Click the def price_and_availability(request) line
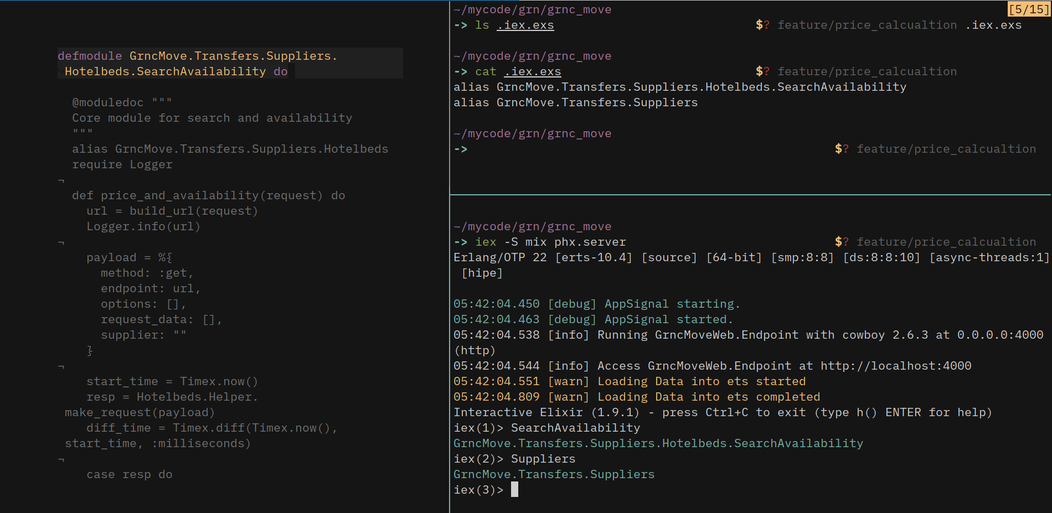This screenshot has width=1052, height=513. (x=208, y=196)
